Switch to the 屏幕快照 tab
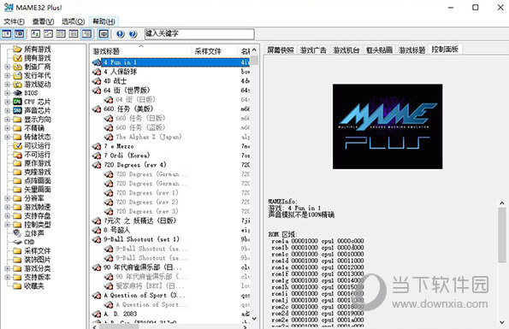Image resolution: width=509 pixels, height=329 pixels. [281, 50]
